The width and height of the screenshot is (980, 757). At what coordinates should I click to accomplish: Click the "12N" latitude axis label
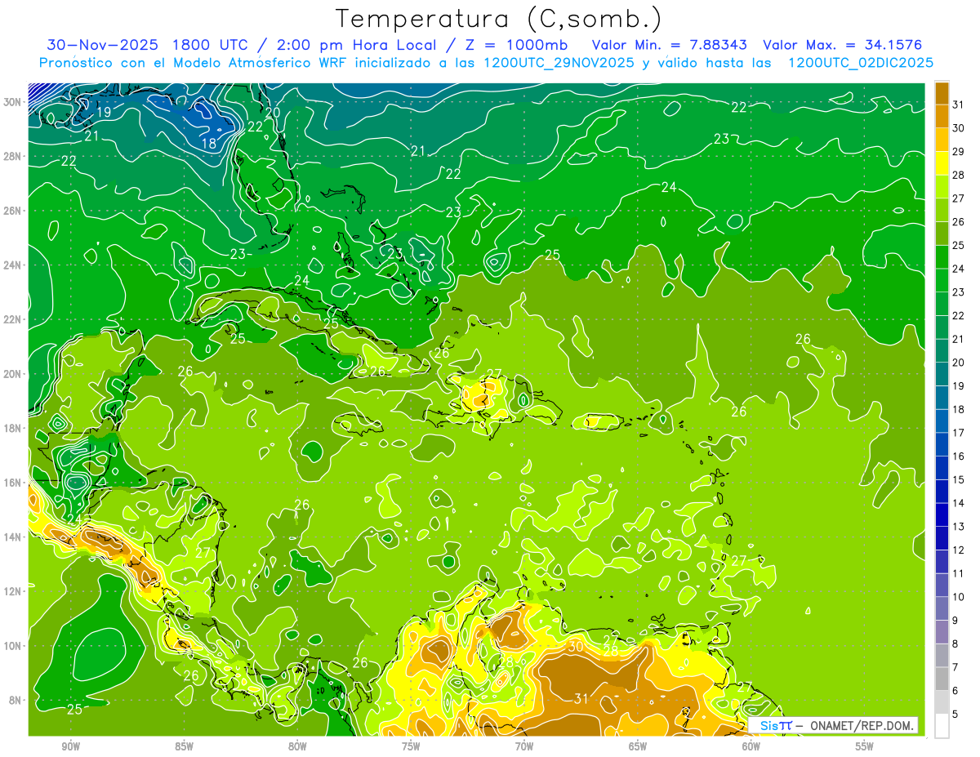click(x=13, y=591)
